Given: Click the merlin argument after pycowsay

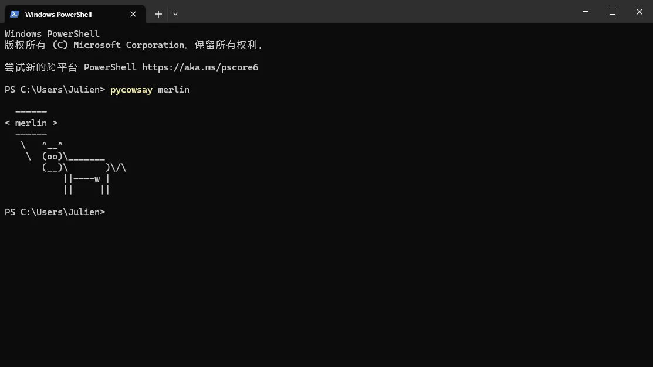Looking at the screenshot, I should click(x=174, y=90).
